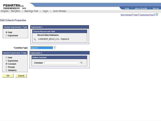161x121 pixels.
Task: Select the Constant radio button
Action: (7, 64)
